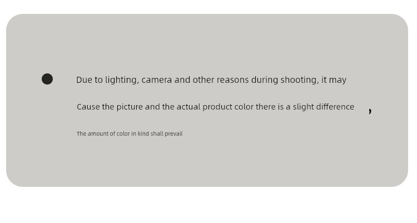Screen dimensions: 417x223
Task: Select the word 'lighting,' in first line
Action: pos(122,80)
